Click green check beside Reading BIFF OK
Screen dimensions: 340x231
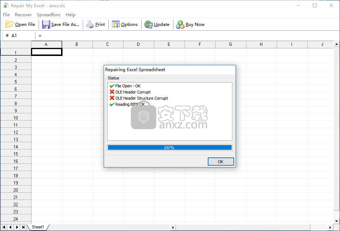point(112,104)
